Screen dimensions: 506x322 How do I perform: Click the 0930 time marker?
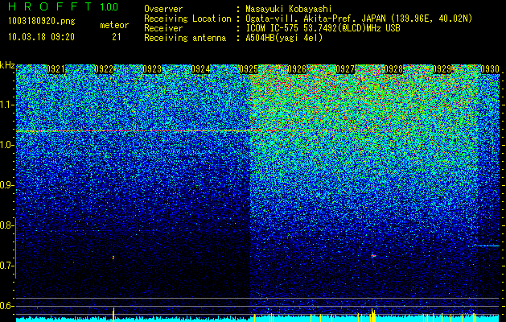click(x=490, y=69)
